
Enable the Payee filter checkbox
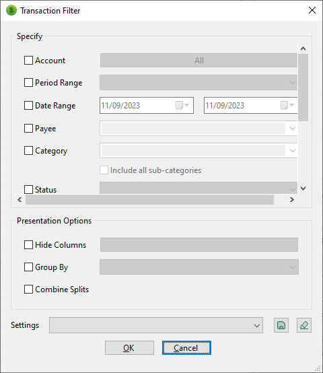tap(28, 129)
